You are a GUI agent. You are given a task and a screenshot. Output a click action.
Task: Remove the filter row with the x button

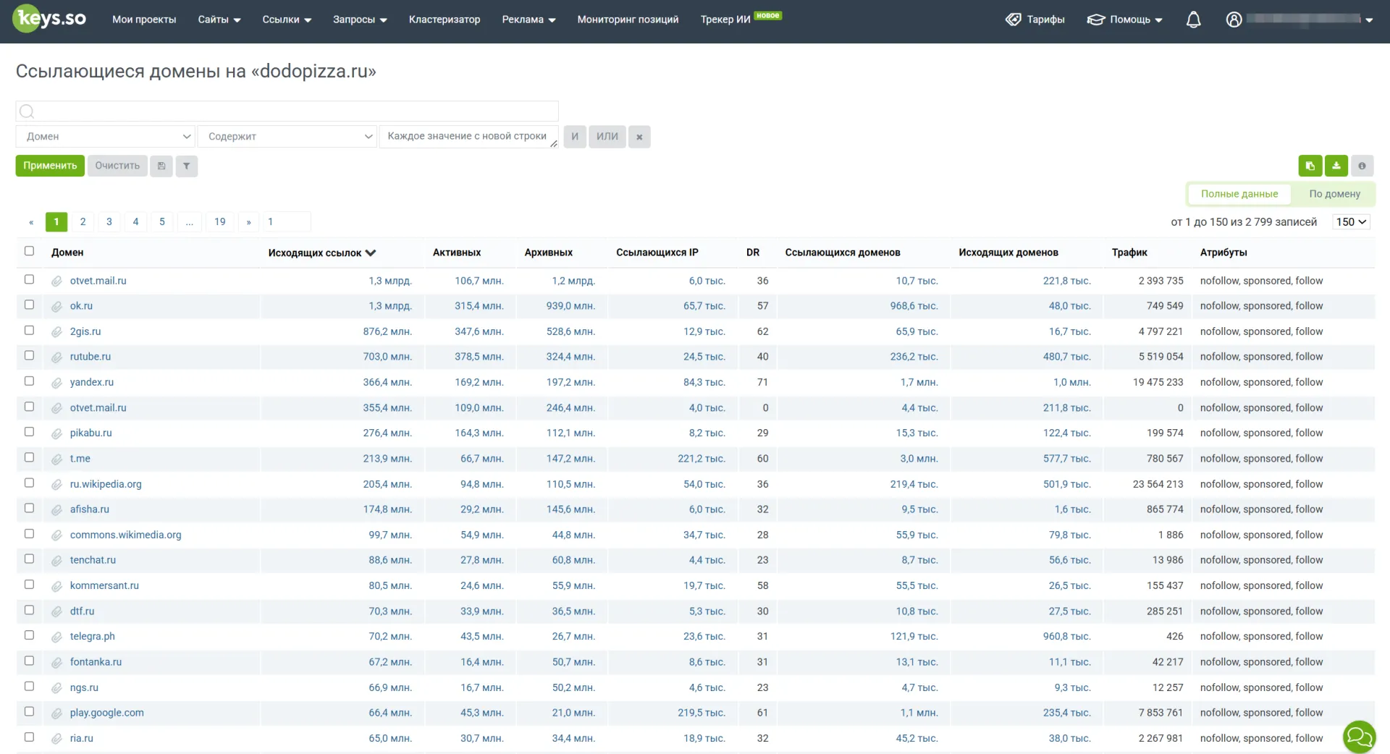[639, 137]
